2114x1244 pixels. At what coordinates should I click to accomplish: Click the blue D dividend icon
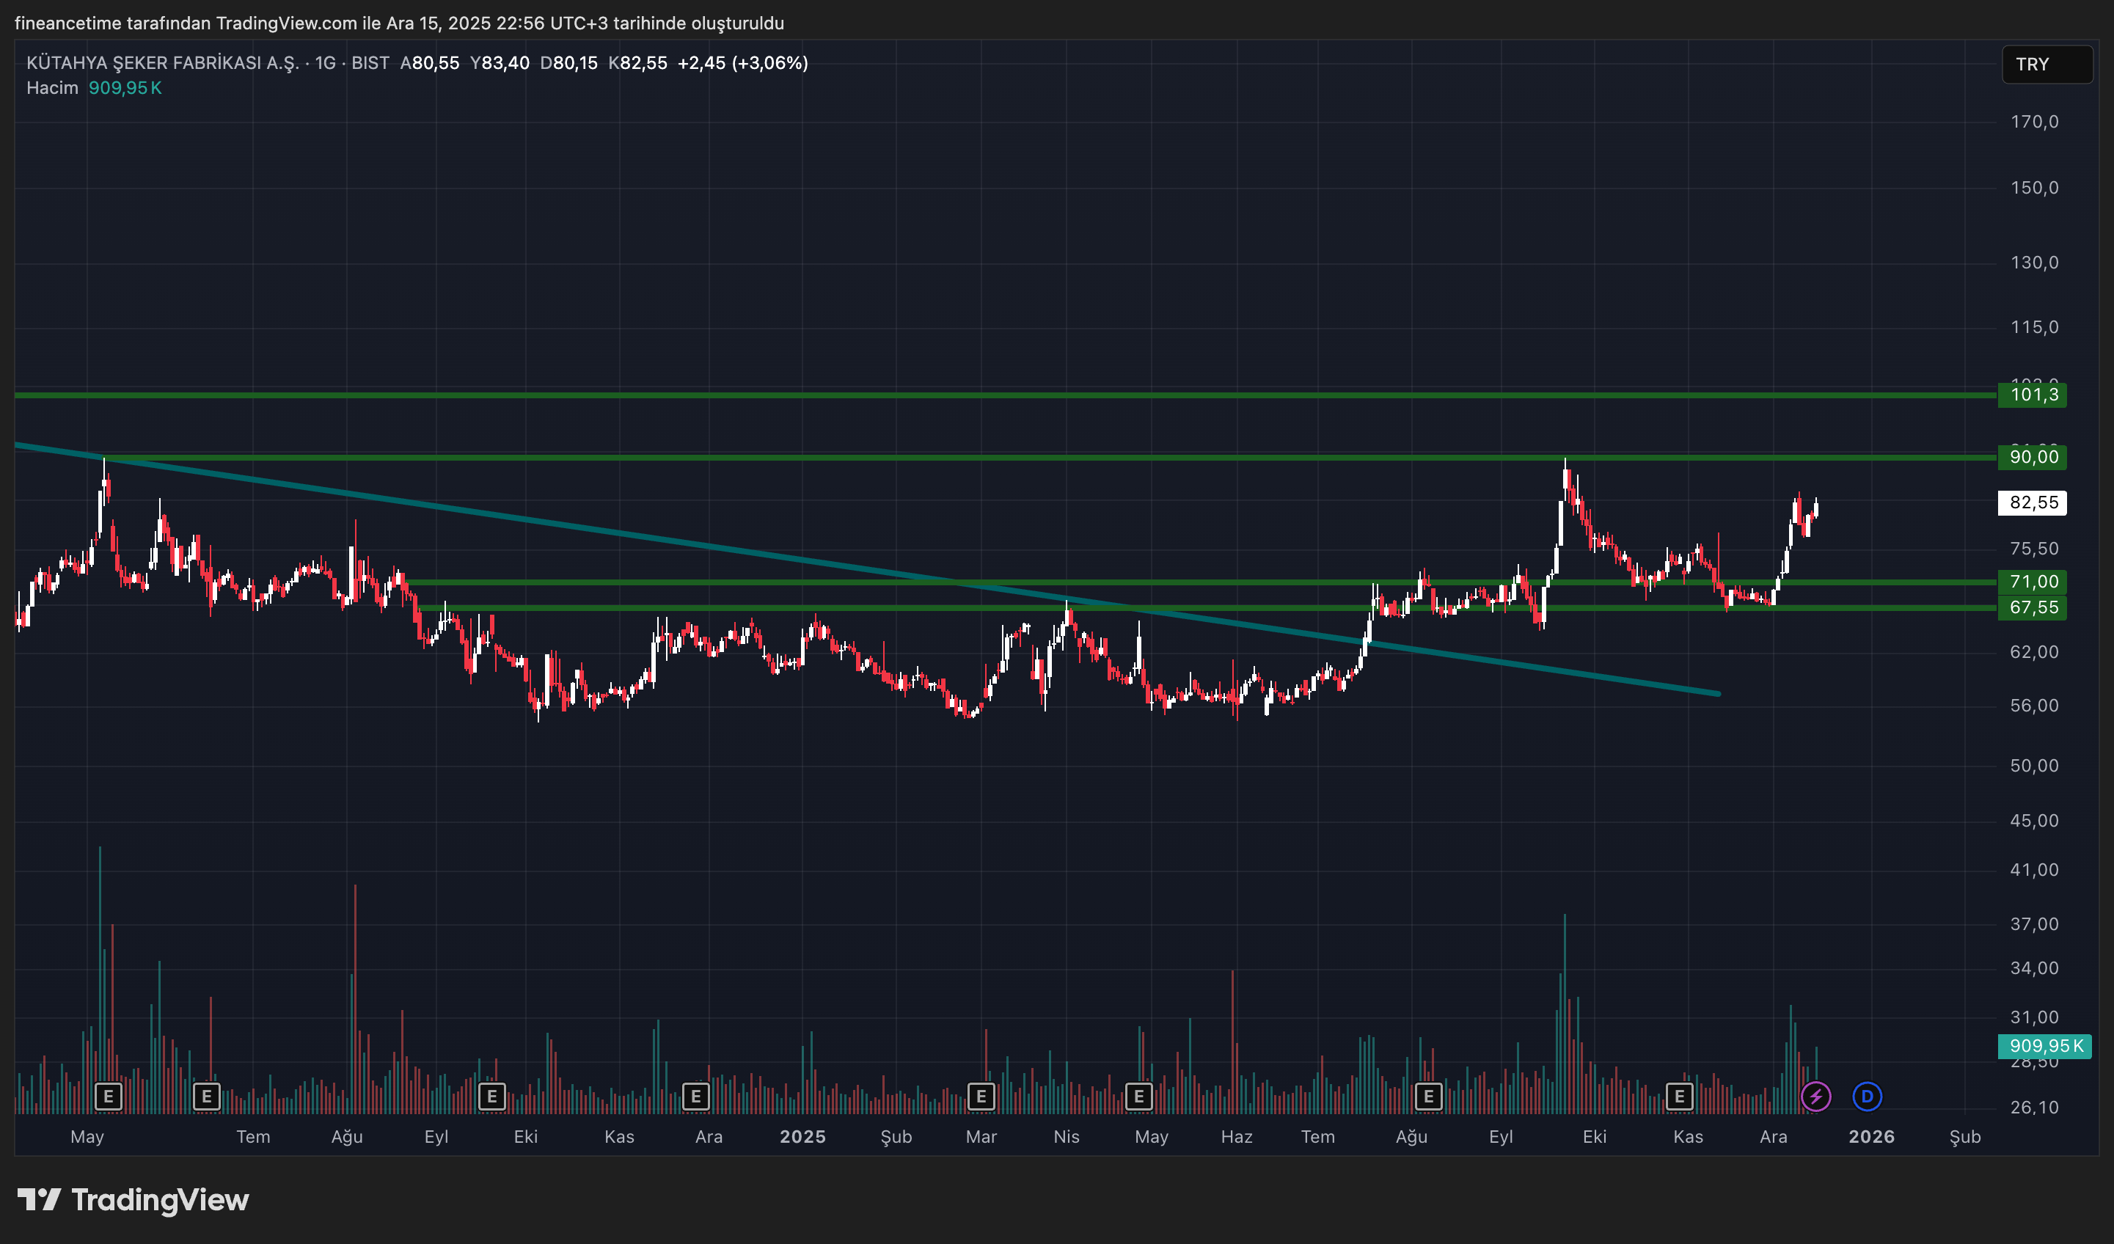(1867, 1097)
